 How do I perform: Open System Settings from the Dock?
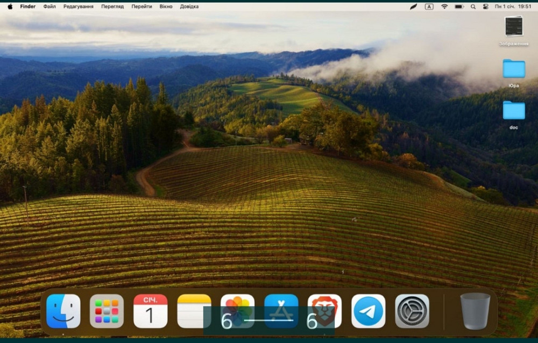click(410, 312)
